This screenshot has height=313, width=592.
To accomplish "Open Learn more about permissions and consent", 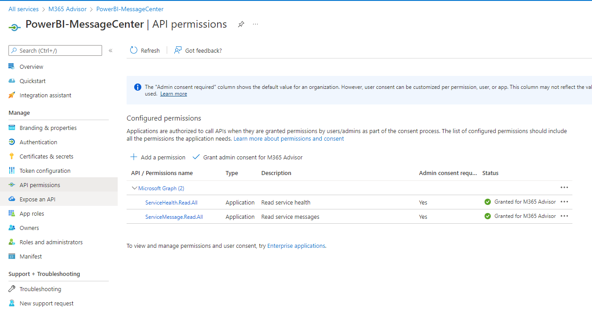I will pyautogui.click(x=289, y=138).
